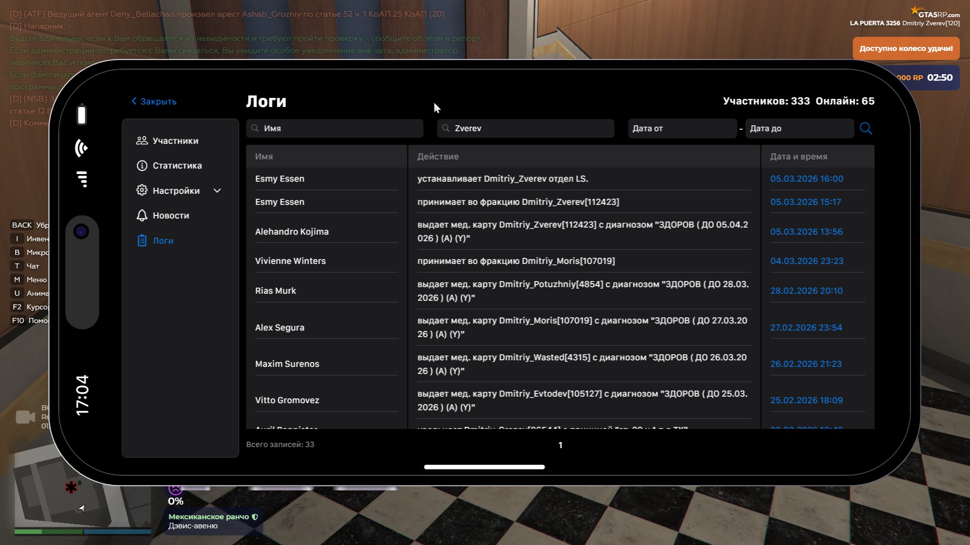Expand the Настройки chevron arrow
The image size is (970, 545).
click(217, 191)
